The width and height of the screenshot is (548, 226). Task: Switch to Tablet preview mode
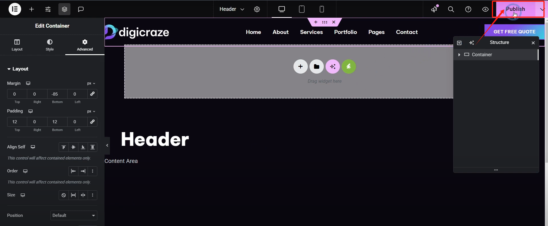pyautogui.click(x=302, y=9)
